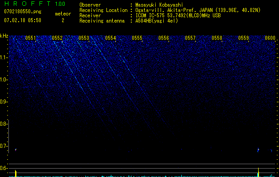Screen dimensions: 279x177
Task: Click the kHz axis unit label
Action: tap(4, 36)
